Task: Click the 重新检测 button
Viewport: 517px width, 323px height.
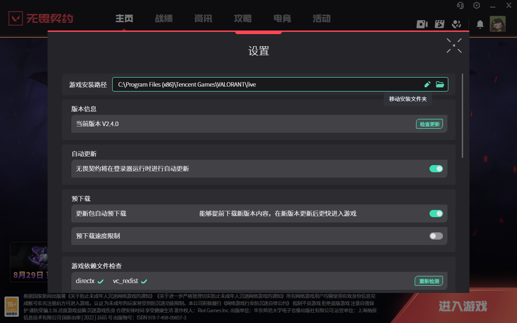Action: (429, 281)
